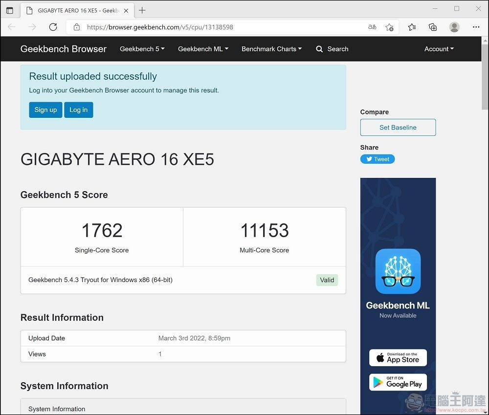Click the page vertical scrollbar thumb
Image resolution: width=489 pixels, height=415 pixels.
[485, 77]
